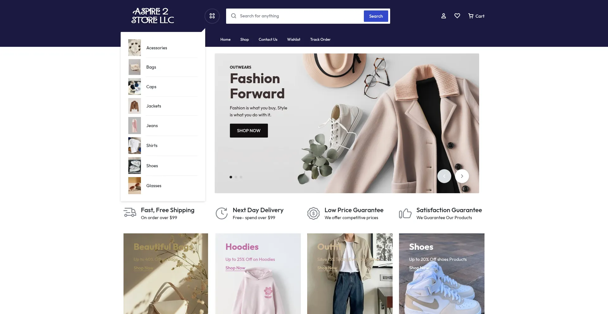608x314 pixels.
Task: Choose Shoes from category list
Action: tap(152, 166)
